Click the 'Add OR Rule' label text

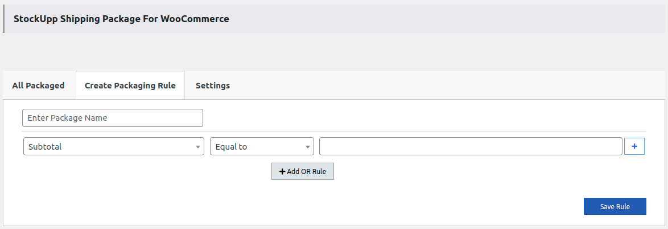306,172
